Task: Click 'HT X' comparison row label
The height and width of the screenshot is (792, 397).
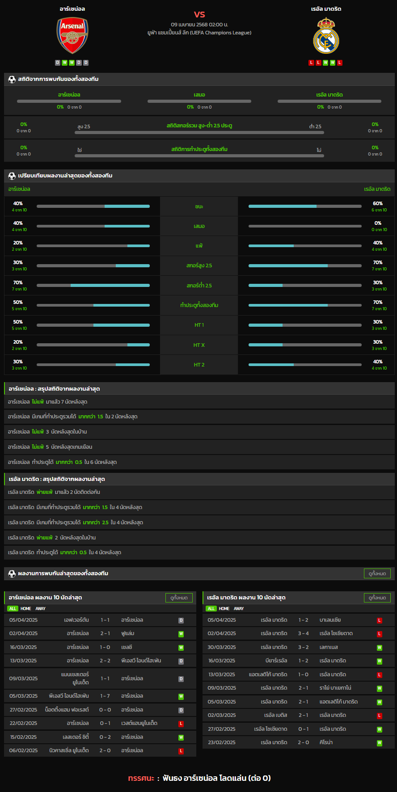Action: [x=199, y=345]
